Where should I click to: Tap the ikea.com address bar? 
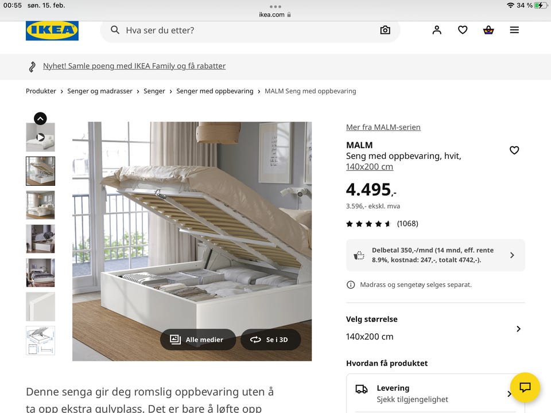click(275, 15)
